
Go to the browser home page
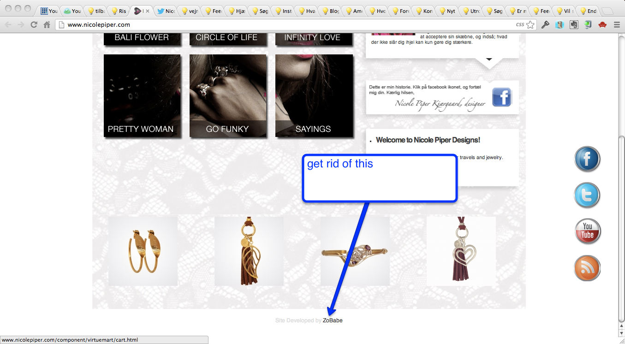click(47, 25)
